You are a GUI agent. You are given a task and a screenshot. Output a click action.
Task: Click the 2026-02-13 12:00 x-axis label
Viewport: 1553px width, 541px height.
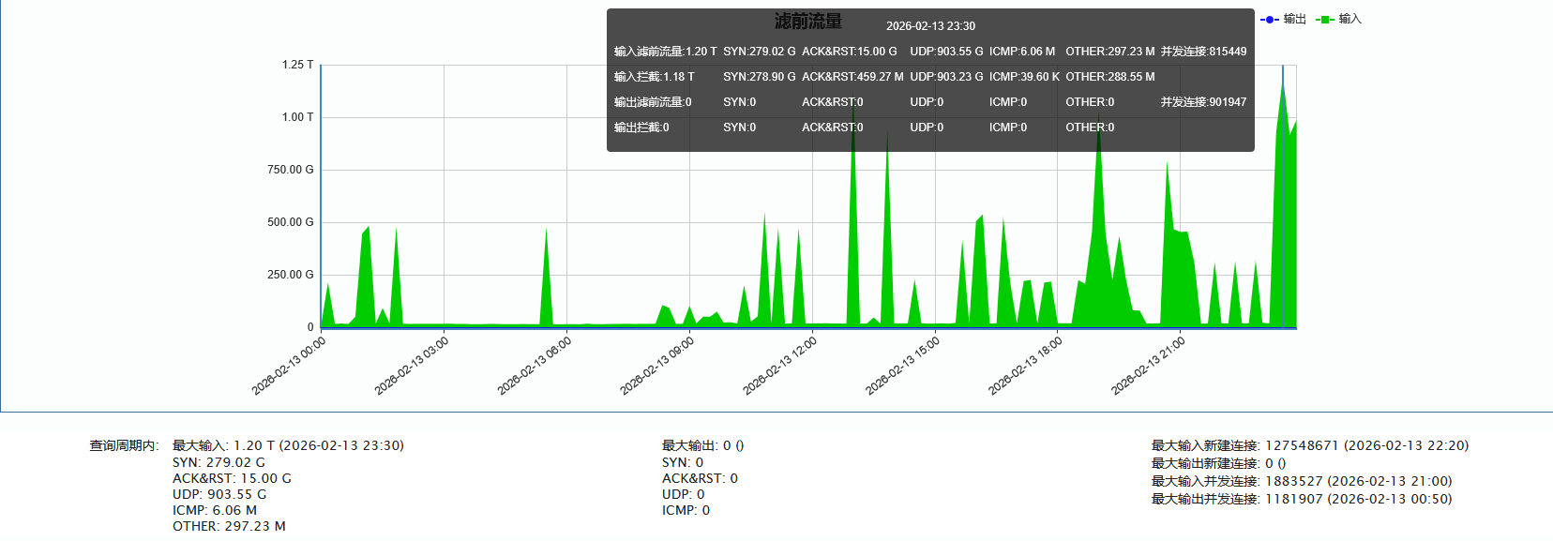(781, 365)
